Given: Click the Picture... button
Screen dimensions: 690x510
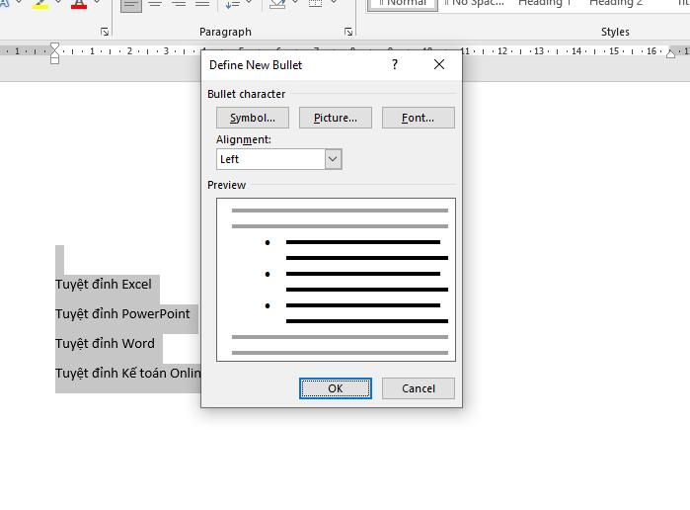Looking at the screenshot, I should [336, 118].
